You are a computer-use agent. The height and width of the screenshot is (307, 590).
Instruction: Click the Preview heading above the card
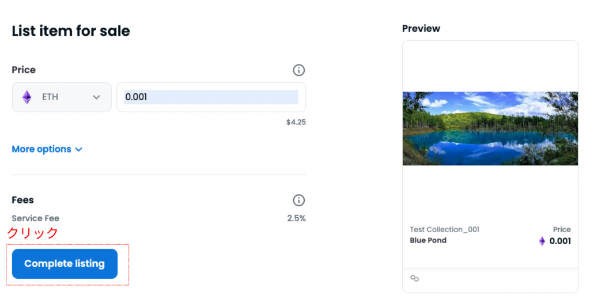(x=421, y=29)
